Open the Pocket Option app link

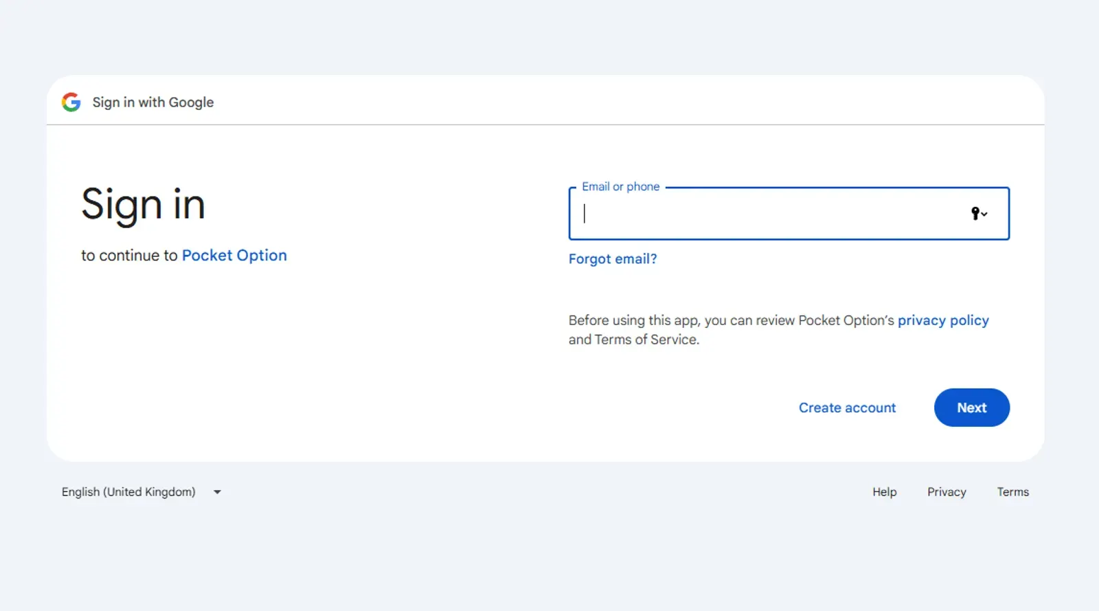point(234,256)
